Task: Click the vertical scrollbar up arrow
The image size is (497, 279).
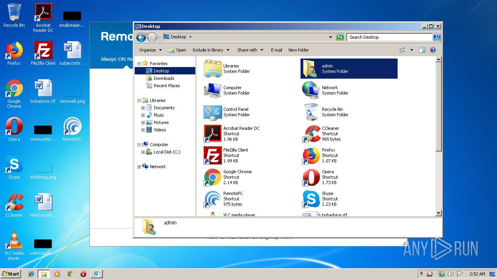Action: pyautogui.click(x=439, y=60)
